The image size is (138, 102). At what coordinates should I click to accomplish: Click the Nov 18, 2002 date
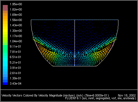click(x=127, y=95)
